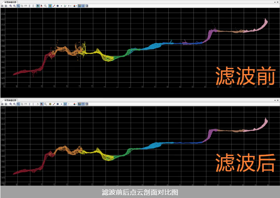
Task: Click the checkmark confirm icon in 滤波前 toolbar
Action: pos(65,6)
